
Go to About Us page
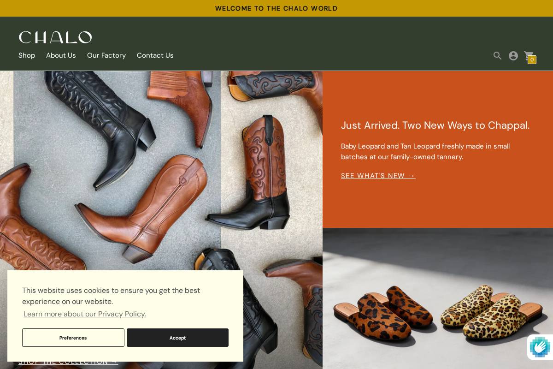tap(61, 55)
